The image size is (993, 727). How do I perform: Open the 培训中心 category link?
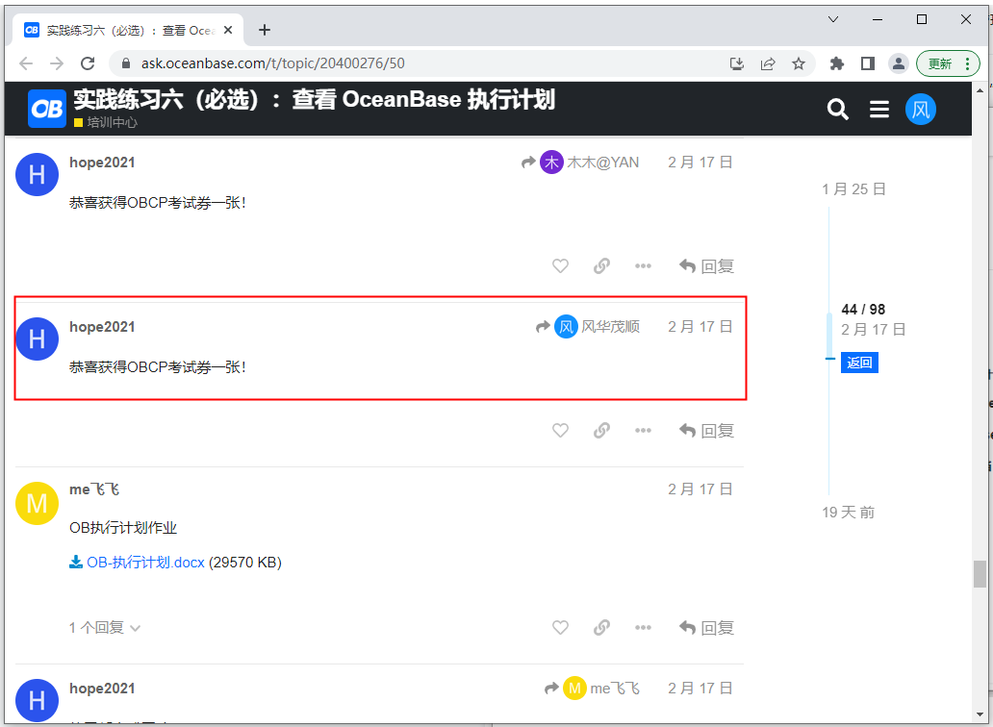tap(106, 122)
